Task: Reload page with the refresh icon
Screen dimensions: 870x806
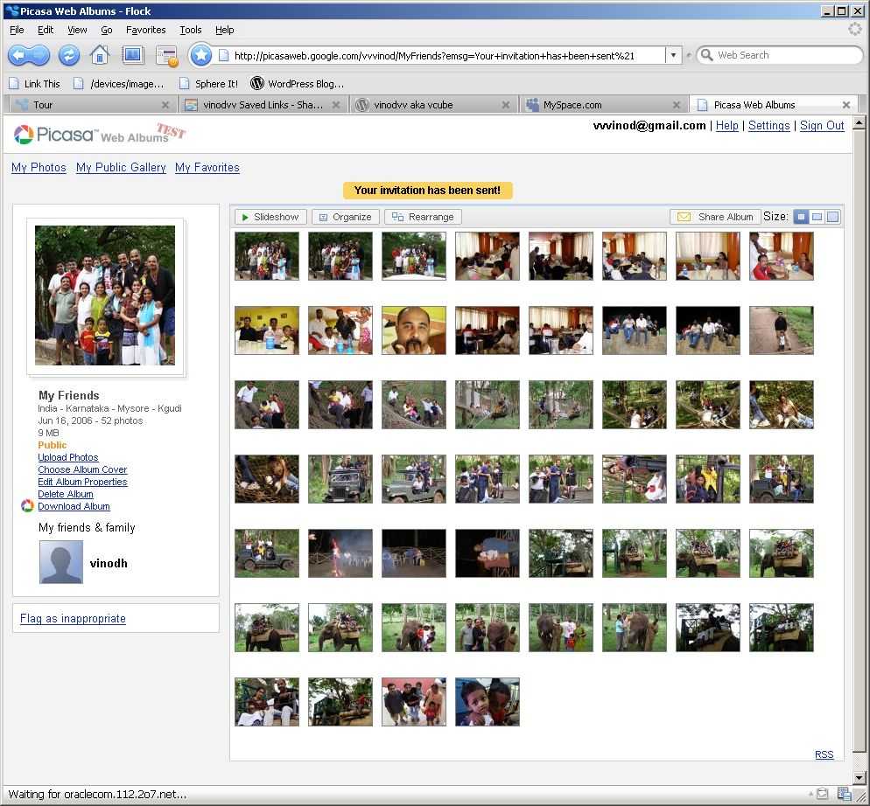Action: click(x=69, y=55)
